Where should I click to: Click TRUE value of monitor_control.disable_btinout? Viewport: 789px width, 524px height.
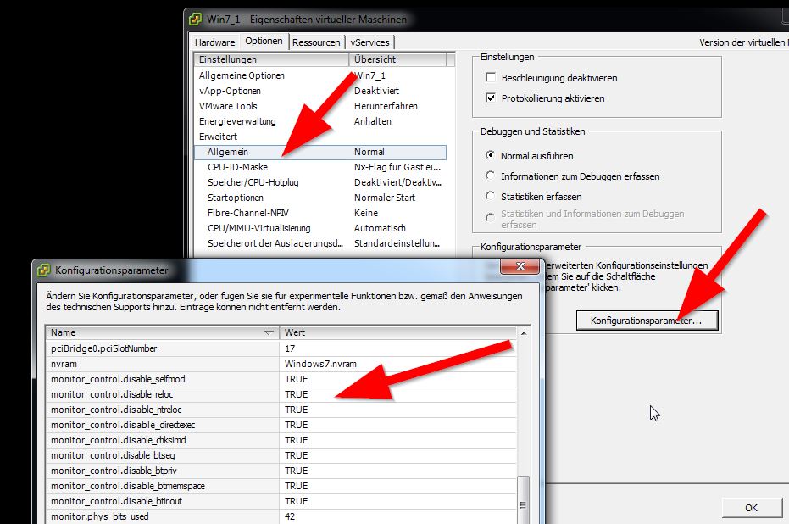tap(297, 501)
